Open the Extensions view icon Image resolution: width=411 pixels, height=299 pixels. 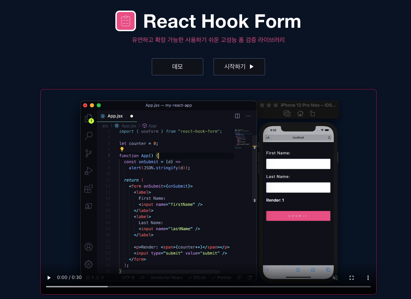click(89, 188)
